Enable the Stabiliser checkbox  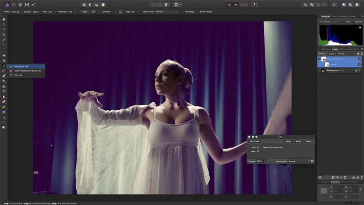100,12
